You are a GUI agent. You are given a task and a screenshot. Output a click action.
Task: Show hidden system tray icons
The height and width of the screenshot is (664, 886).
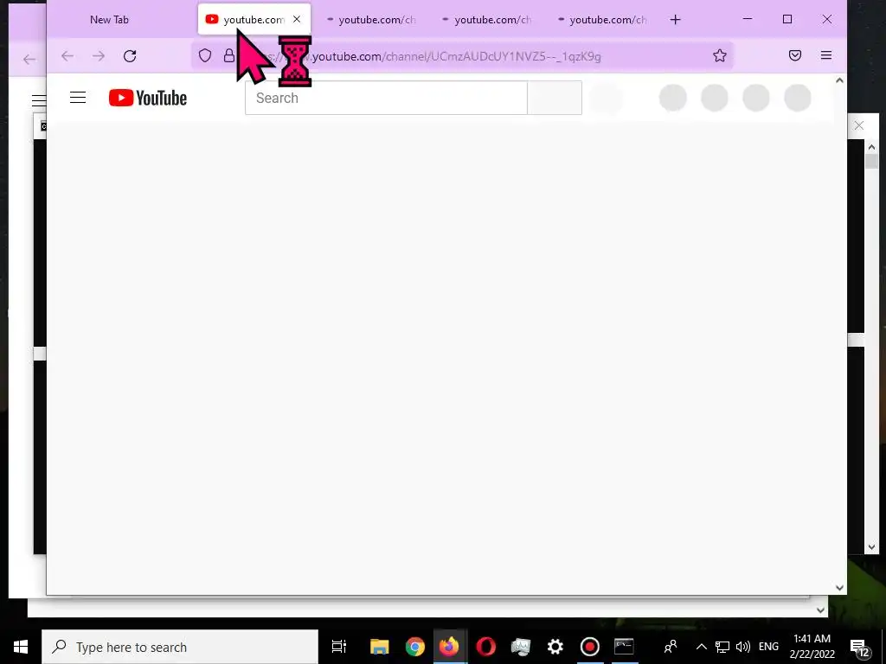coord(701,647)
